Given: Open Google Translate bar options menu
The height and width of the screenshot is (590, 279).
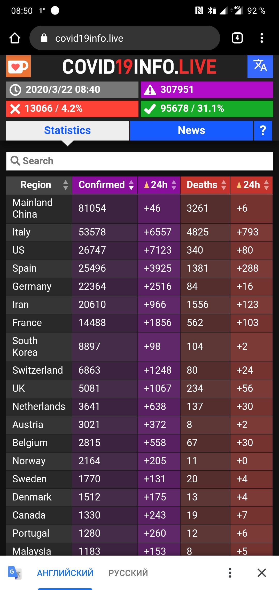Looking at the screenshot, I should [230, 573].
